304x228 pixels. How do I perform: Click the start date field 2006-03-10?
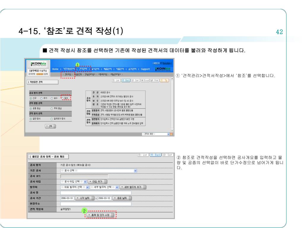tap(67, 198)
